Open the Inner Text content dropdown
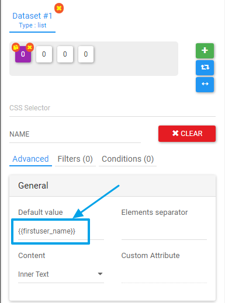Viewport: 225px width, 303px height. 61,274
